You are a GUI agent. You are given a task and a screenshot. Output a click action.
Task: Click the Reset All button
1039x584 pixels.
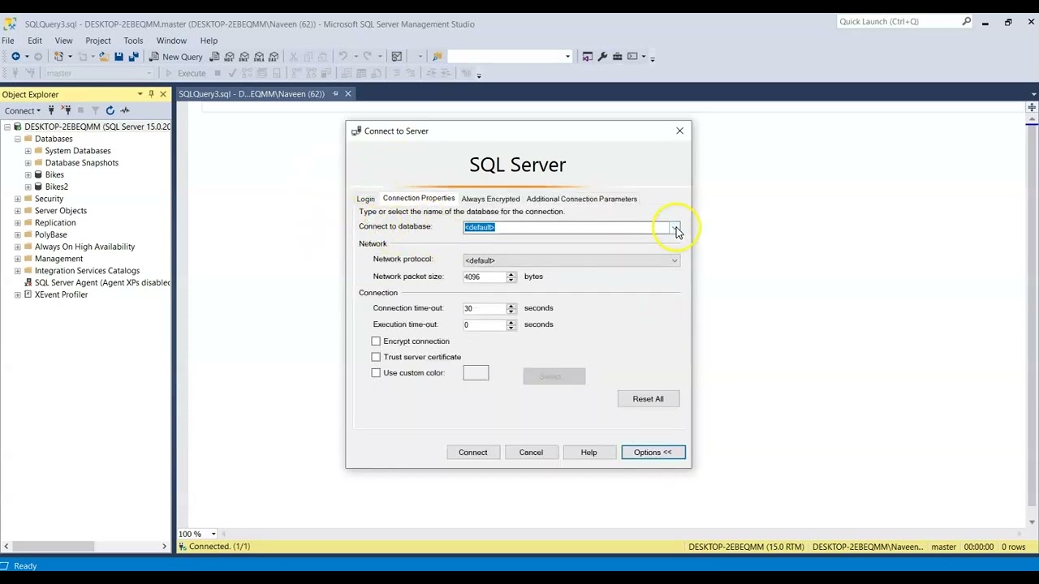648,399
